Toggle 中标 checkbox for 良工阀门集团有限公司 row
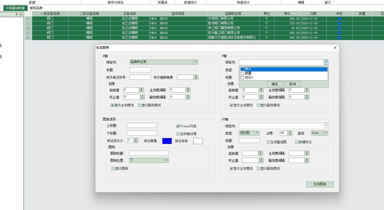Viewport: 384px width, 210px height. pyautogui.click(x=339, y=28)
